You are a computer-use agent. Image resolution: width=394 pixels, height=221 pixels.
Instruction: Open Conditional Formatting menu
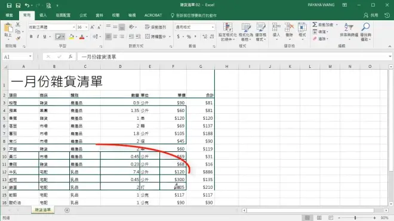[x=227, y=32]
